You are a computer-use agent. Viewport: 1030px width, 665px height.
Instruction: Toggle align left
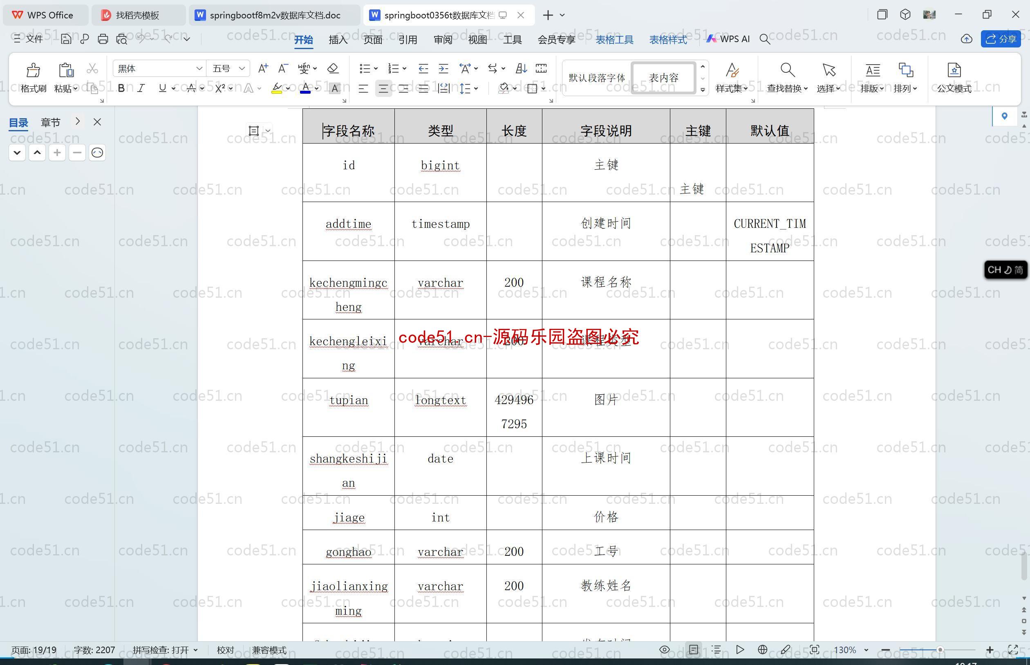pos(363,88)
